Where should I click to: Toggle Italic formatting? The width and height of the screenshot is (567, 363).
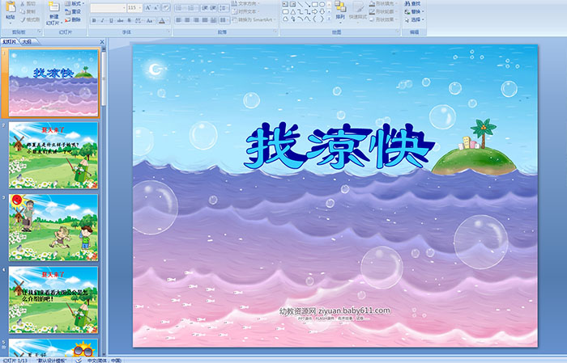tap(102, 20)
